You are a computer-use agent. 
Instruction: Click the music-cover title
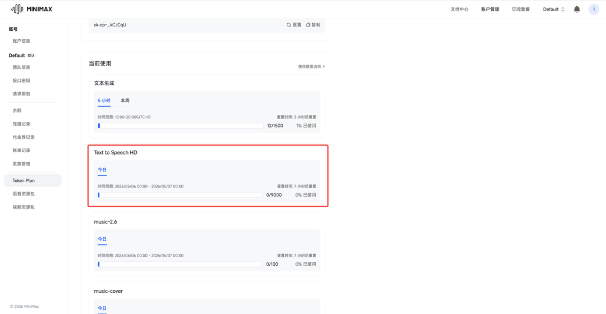108,291
